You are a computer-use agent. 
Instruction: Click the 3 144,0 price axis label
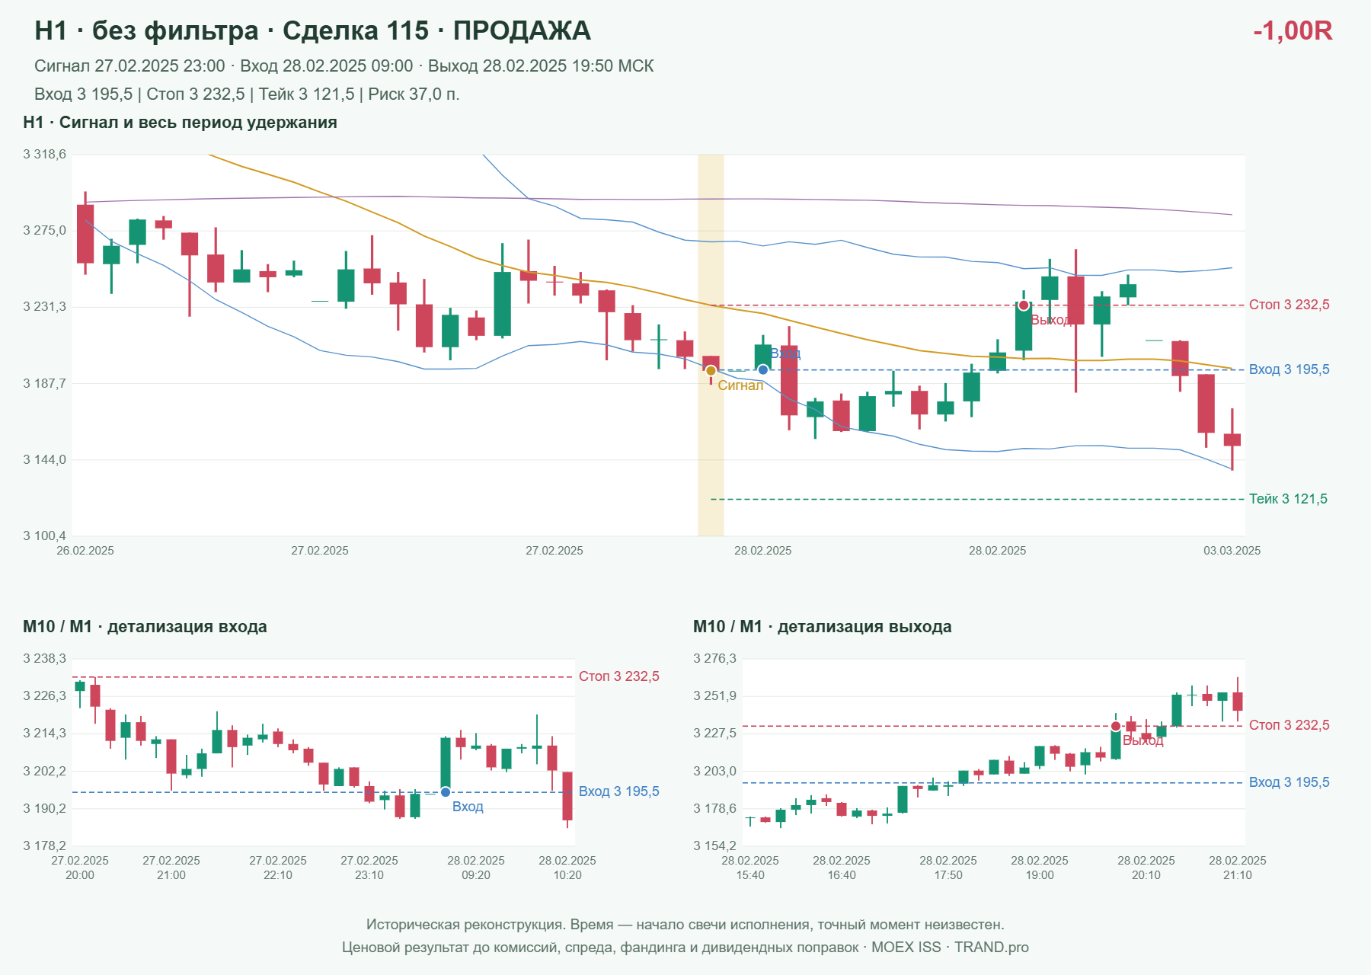(45, 460)
